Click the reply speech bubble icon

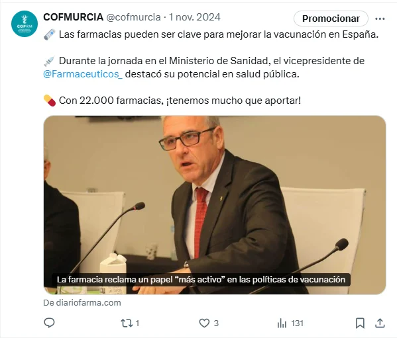click(x=49, y=323)
